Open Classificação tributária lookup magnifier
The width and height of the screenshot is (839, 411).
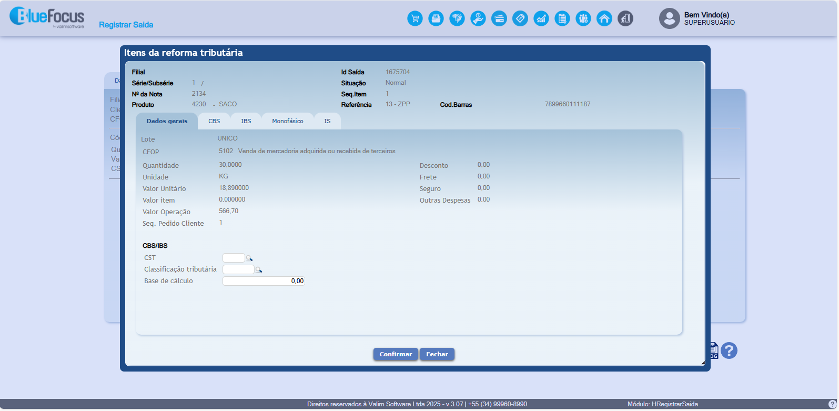[259, 269]
